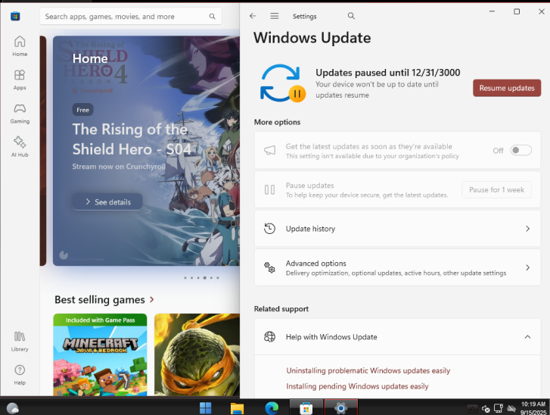Click the search magnifier in Store search box
This screenshot has height=415, width=550.
tap(213, 16)
